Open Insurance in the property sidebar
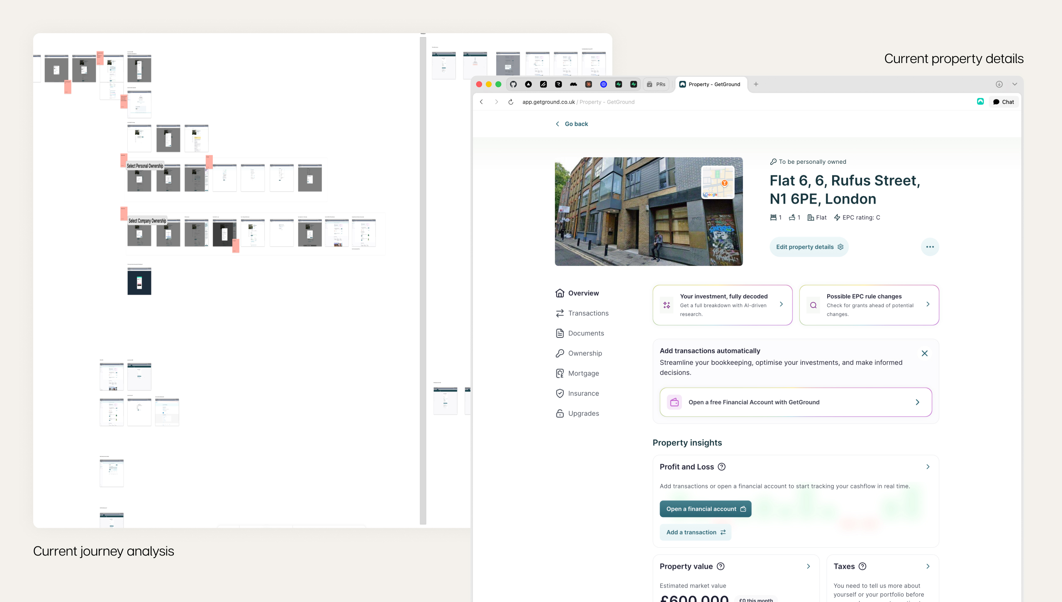 577,393
